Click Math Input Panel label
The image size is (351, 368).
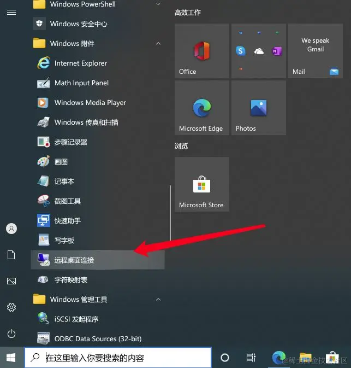[x=81, y=83]
